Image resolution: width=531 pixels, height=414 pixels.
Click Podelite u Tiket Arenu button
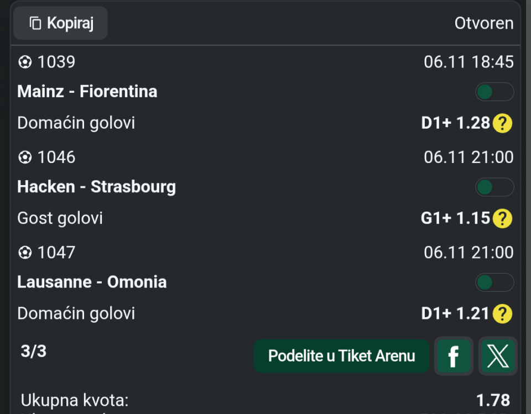pos(341,356)
